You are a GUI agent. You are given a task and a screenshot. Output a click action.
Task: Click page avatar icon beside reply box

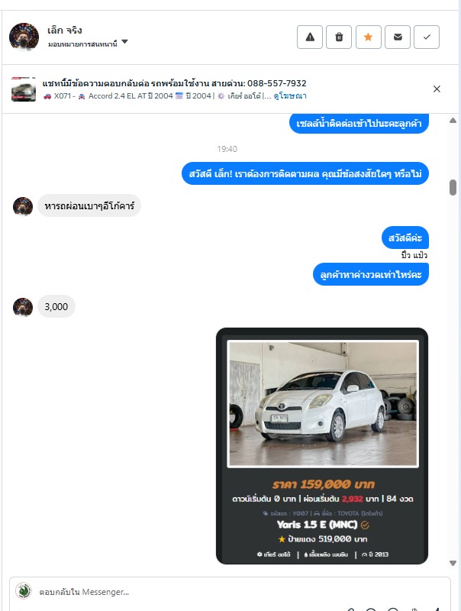[x=24, y=590]
